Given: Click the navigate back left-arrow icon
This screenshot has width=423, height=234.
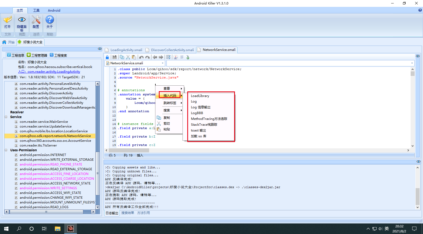Looking at the screenshot, I should tap(155, 57).
